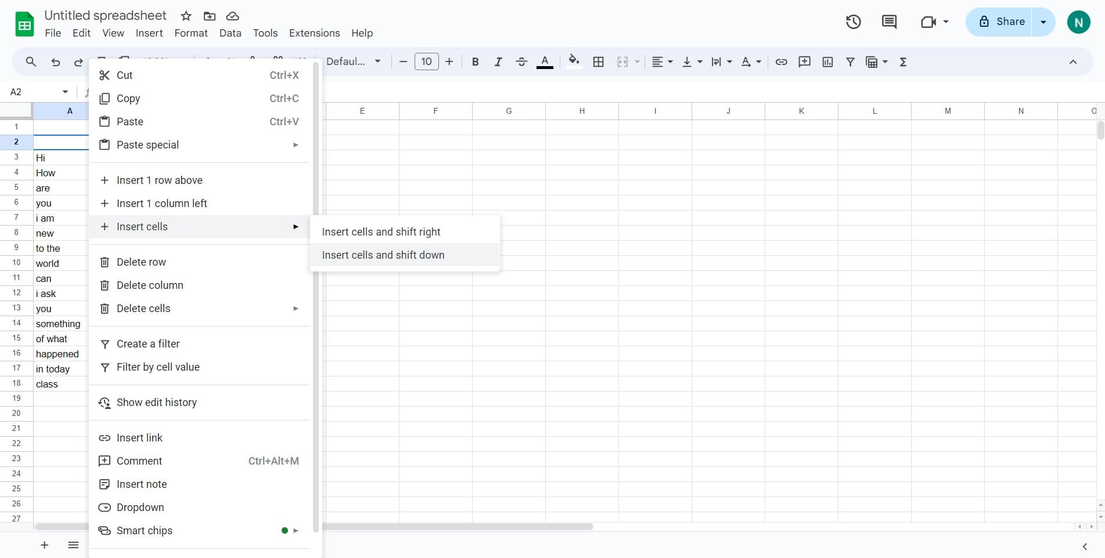Open the vertical align dropdown

point(691,61)
